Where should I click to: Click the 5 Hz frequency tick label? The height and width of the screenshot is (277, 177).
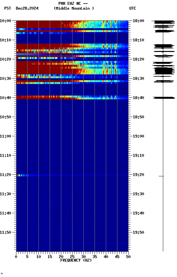tap(27, 257)
